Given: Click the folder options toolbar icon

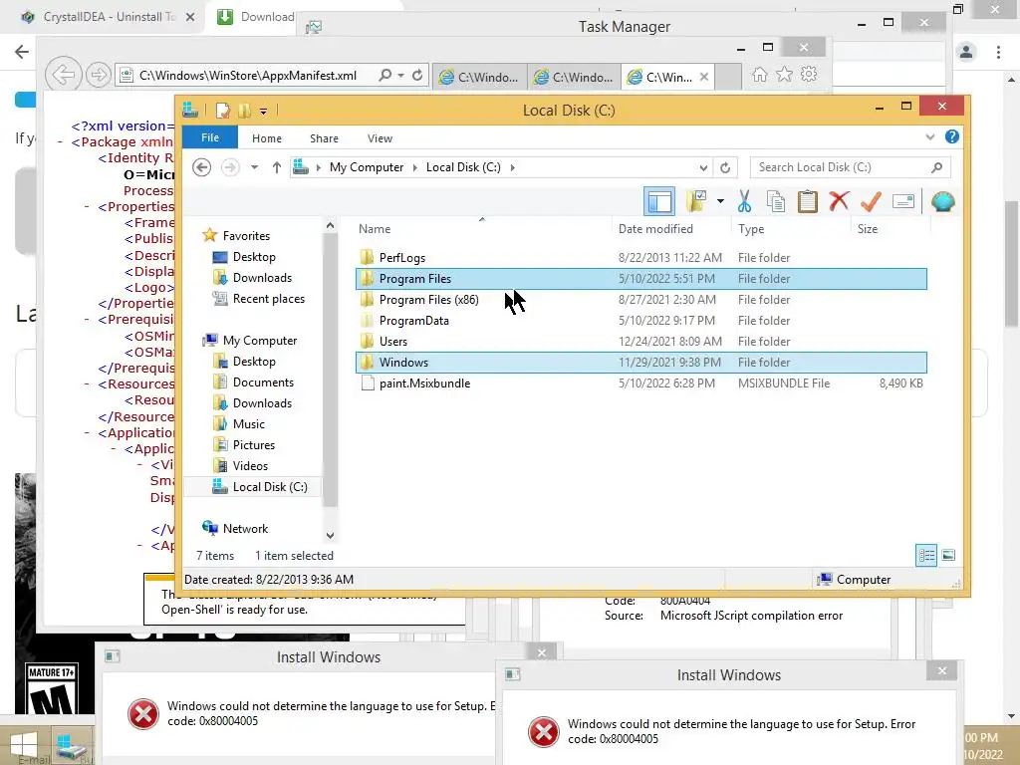Looking at the screenshot, I should click(x=696, y=201).
